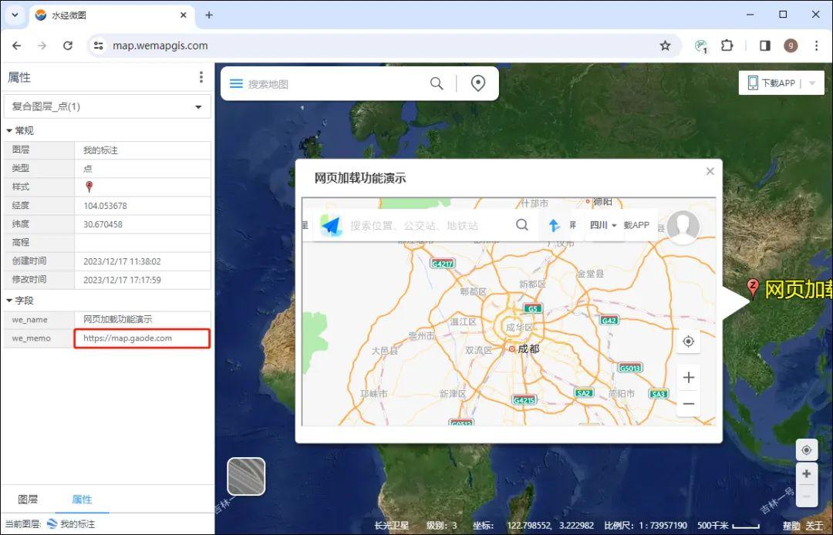
Task: Reload the page with browser refresh icon
Action: pyautogui.click(x=67, y=45)
